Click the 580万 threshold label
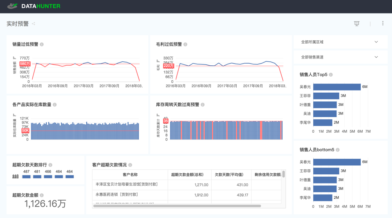The width and height of the screenshot is (392, 218). point(25,64)
